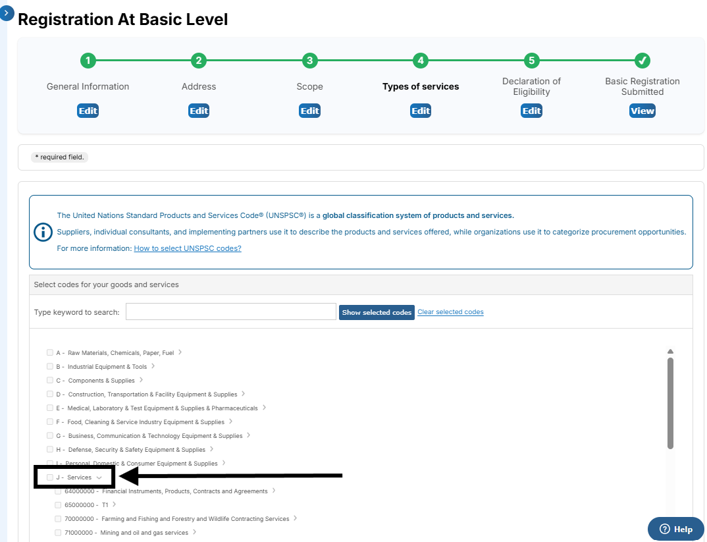
Task: Open How to select UNSPSC codes link
Action: (188, 248)
